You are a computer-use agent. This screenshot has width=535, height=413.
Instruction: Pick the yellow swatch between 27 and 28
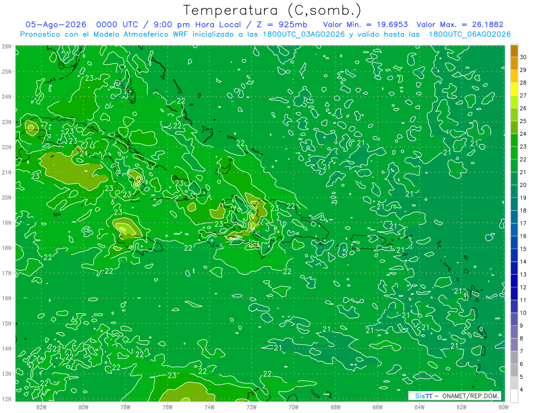[x=514, y=89]
